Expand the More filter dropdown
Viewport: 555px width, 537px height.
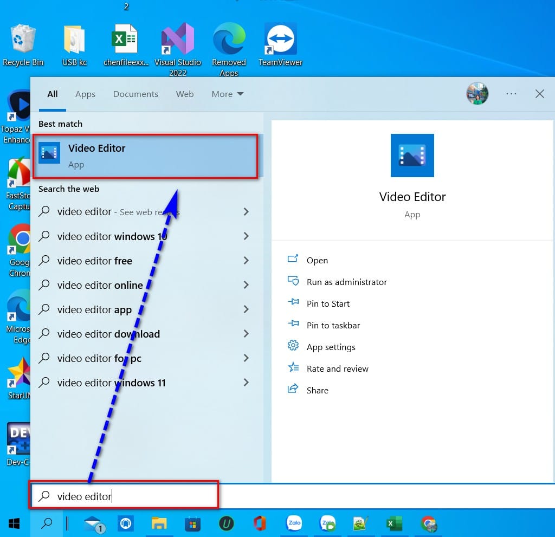click(x=228, y=94)
